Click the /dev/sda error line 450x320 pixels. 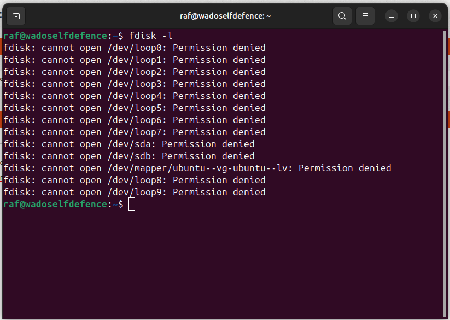pyautogui.click(x=129, y=144)
